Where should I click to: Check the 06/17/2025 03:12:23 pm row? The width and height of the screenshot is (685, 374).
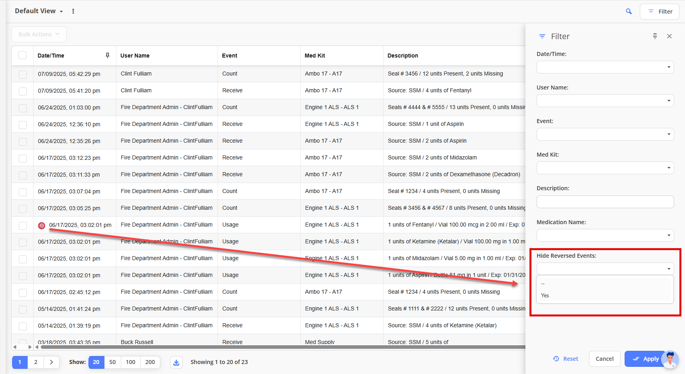pos(23,158)
